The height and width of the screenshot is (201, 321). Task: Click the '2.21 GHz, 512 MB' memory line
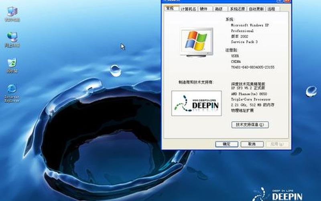[252, 105]
